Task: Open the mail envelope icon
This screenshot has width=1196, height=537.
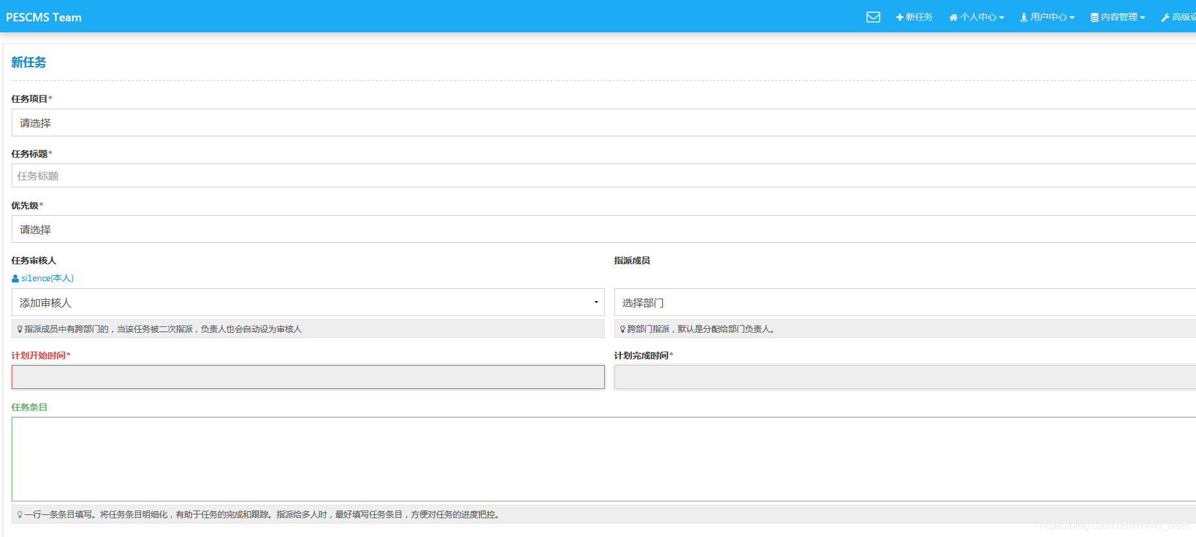Action: click(873, 17)
